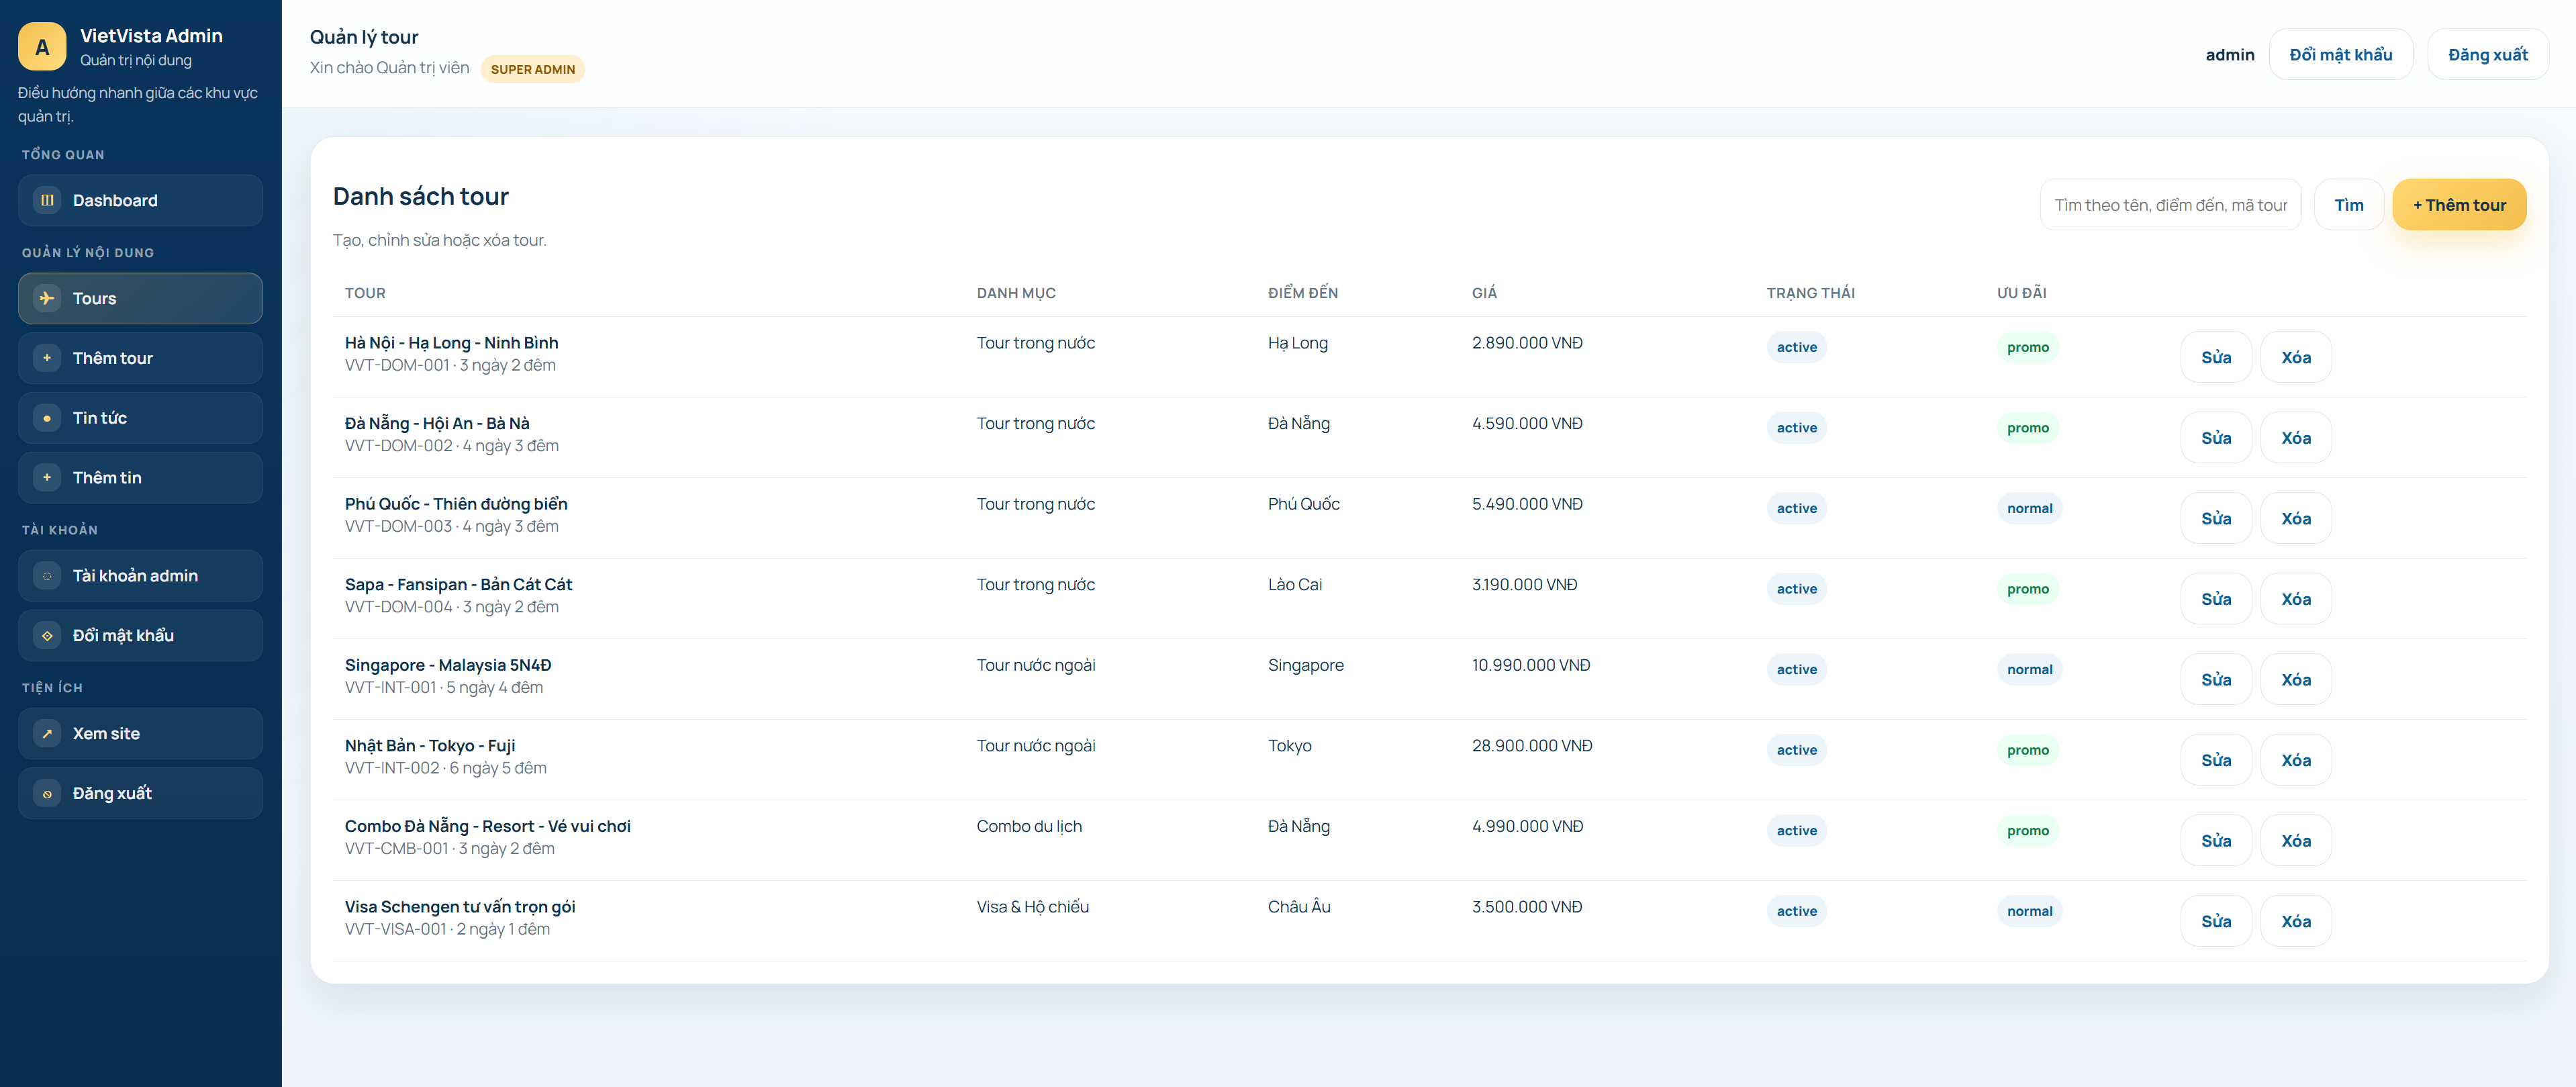
Task: Click the GIÁ column header
Action: point(1484,293)
